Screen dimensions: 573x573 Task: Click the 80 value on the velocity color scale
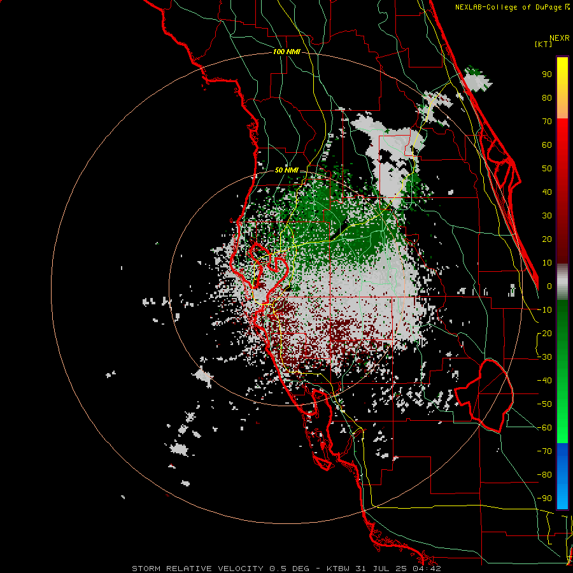547,98
